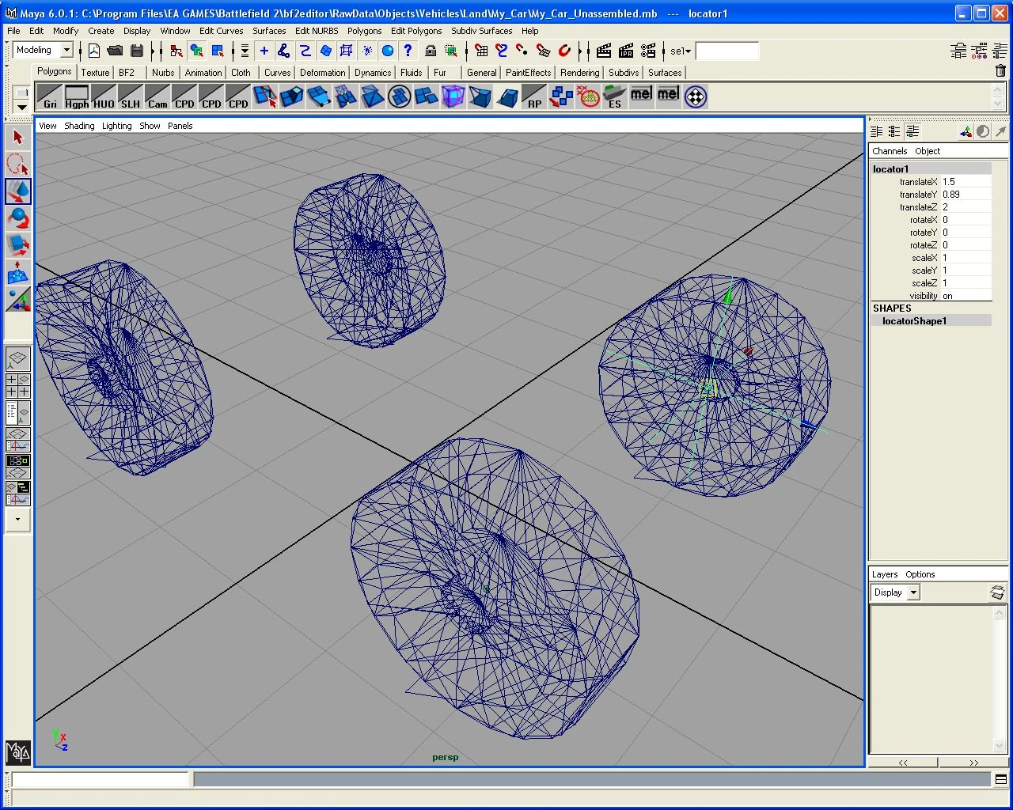Activate the Lasso selection tool
Screen dimensions: 1013x810
click(17, 165)
